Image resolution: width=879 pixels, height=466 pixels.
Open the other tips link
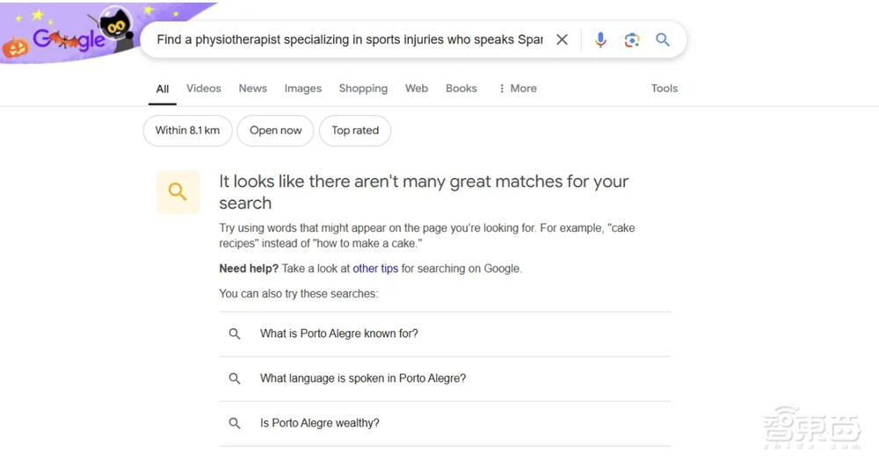pos(375,269)
